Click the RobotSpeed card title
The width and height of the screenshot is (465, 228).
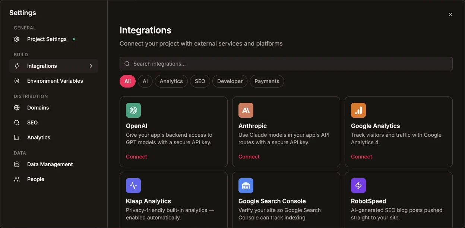368,201
